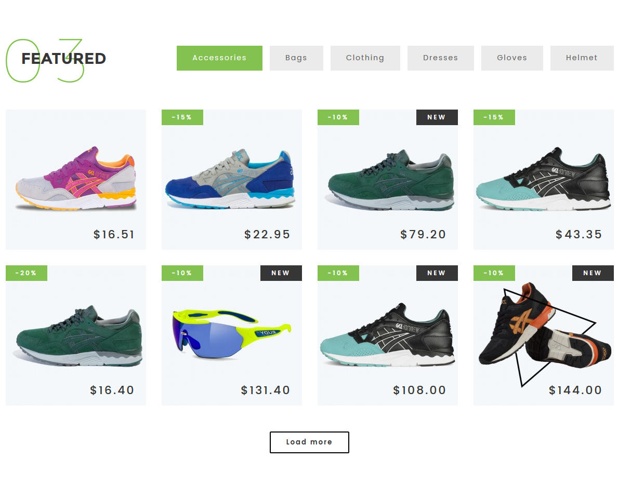Click the $16.51 price text
The image size is (618, 486).
coord(114,235)
